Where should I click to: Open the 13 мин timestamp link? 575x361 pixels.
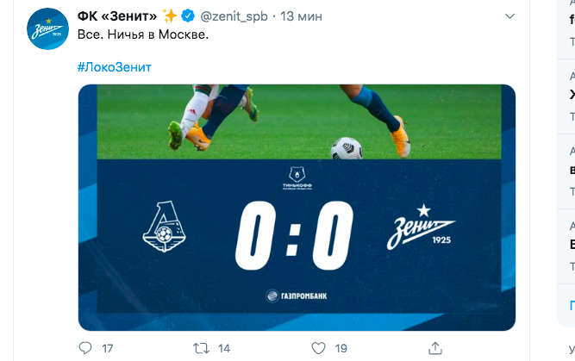pos(301,16)
